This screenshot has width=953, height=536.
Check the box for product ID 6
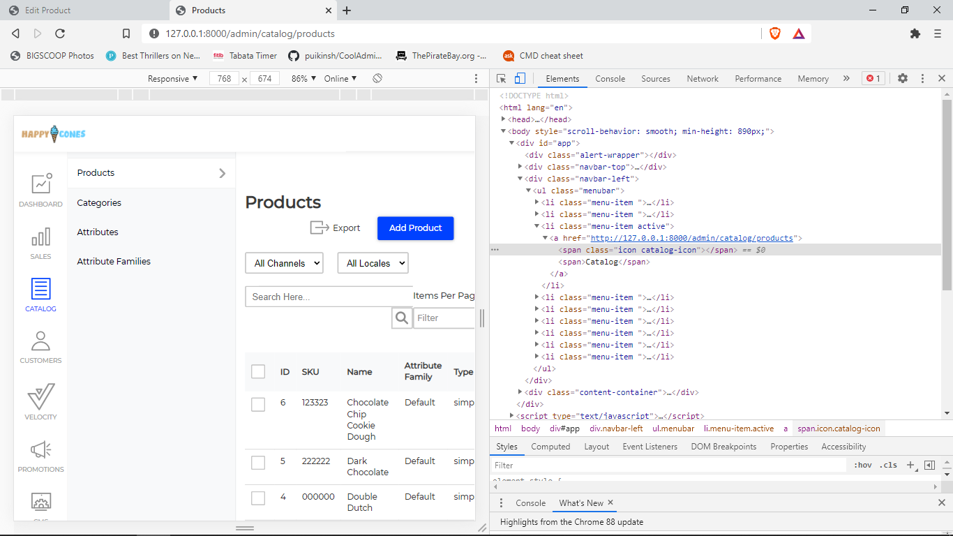258,404
